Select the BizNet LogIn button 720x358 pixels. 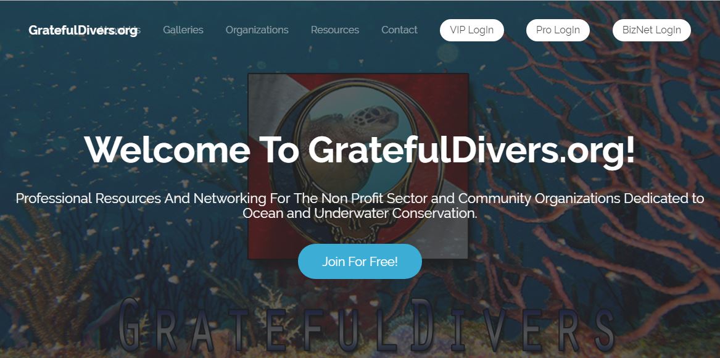(652, 30)
